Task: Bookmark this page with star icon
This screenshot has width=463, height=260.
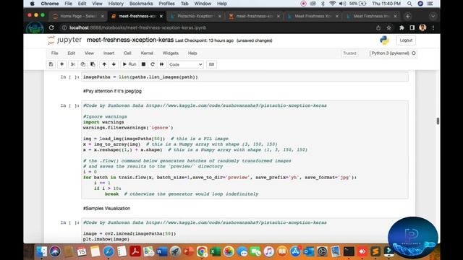Action: [389, 27]
